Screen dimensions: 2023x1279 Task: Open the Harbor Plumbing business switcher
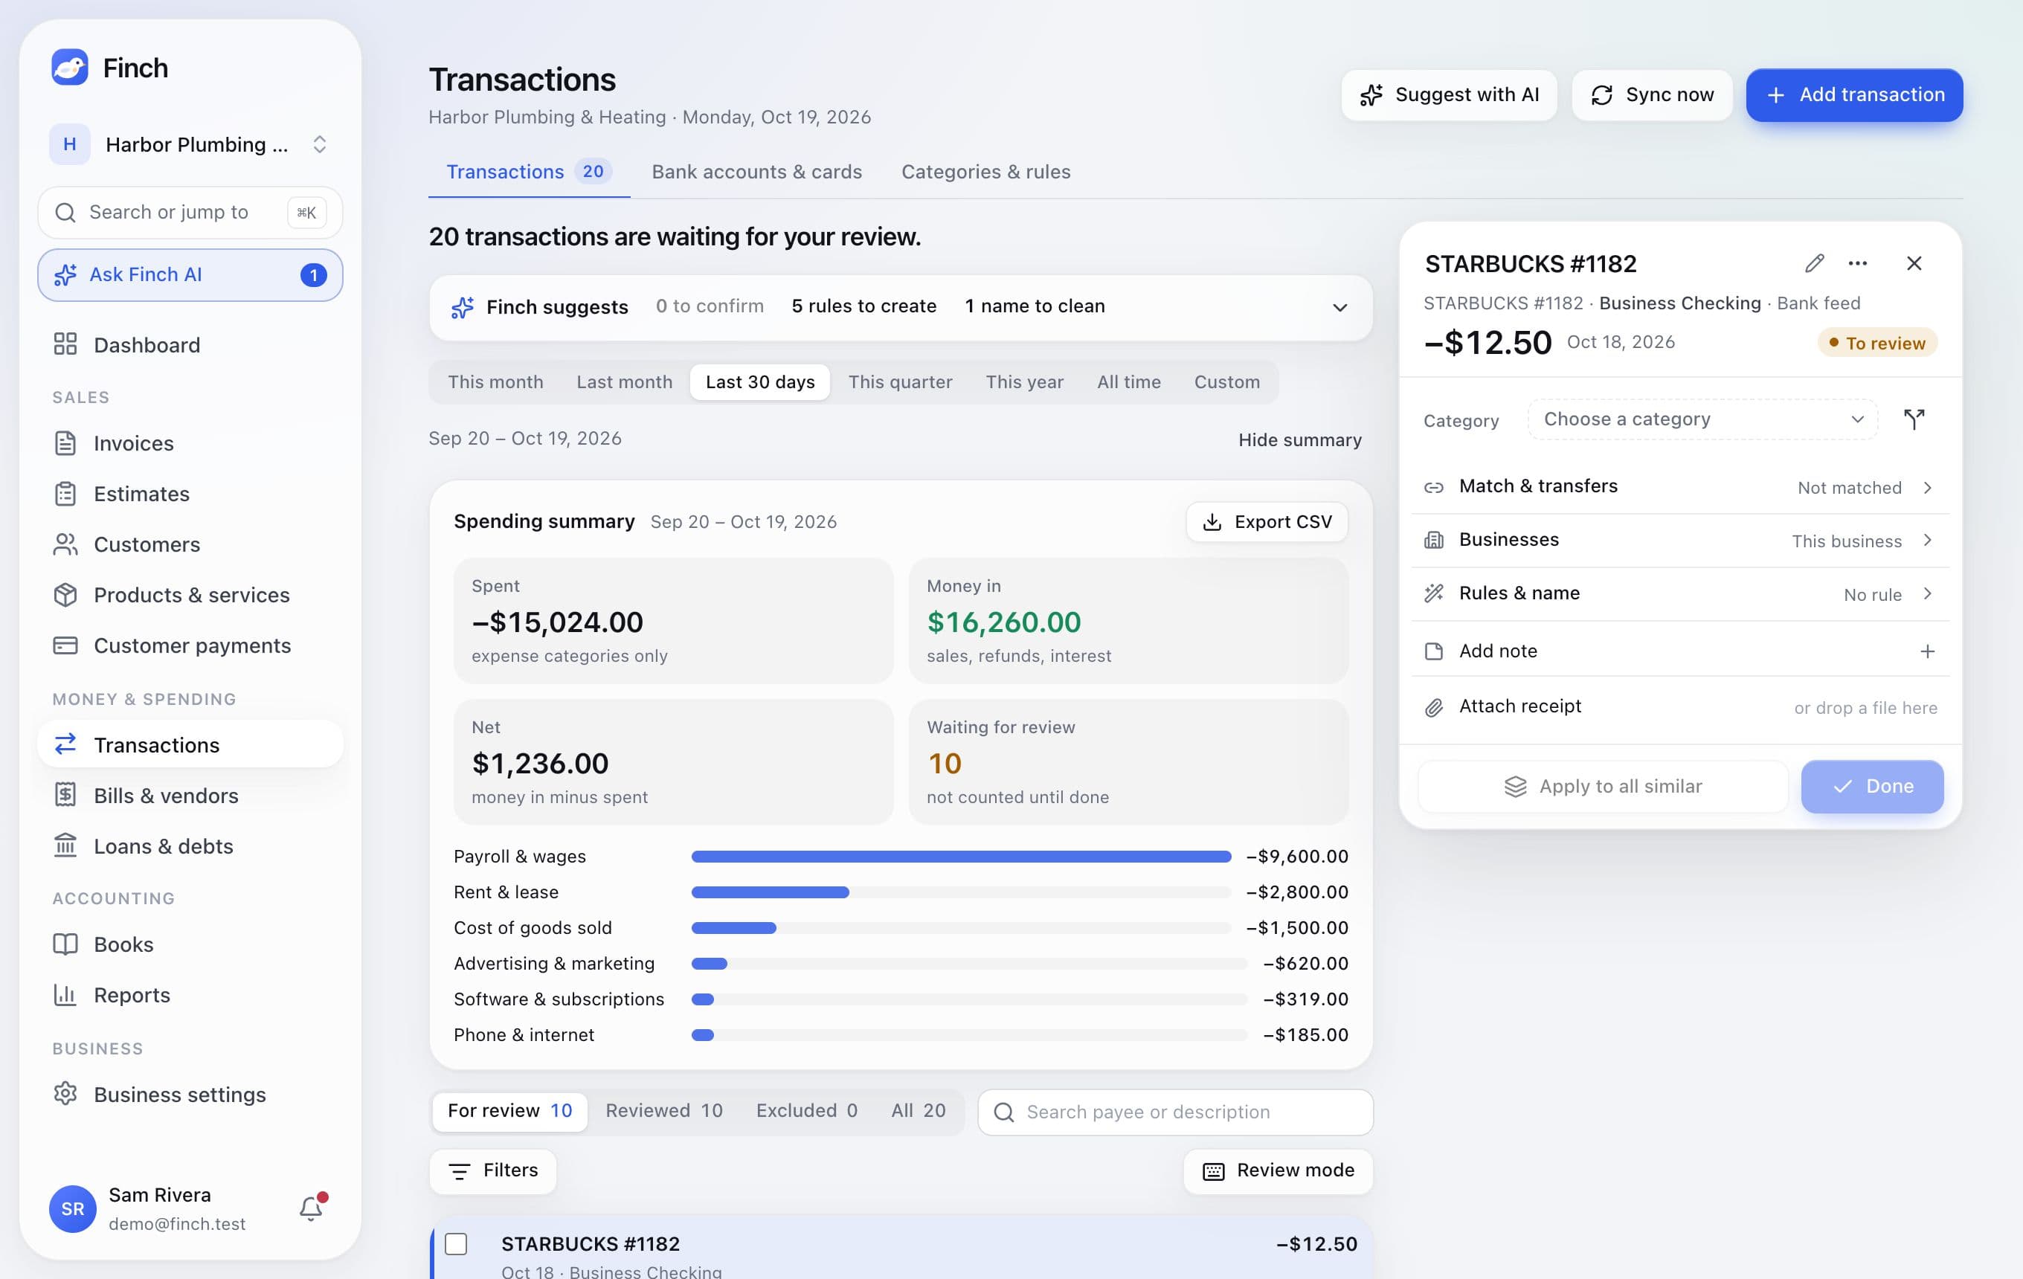pos(190,144)
